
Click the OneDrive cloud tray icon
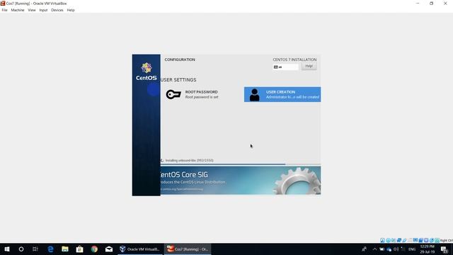(x=389, y=249)
